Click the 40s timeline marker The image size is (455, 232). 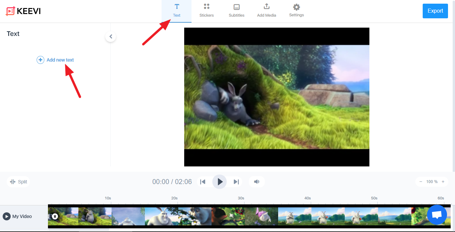point(307,198)
